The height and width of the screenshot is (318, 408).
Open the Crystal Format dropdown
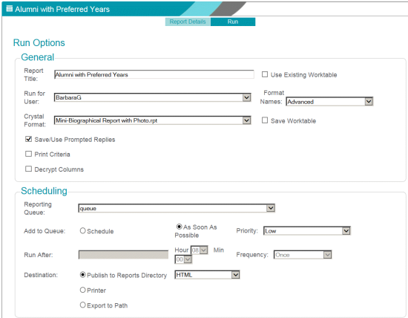click(153, 120)
